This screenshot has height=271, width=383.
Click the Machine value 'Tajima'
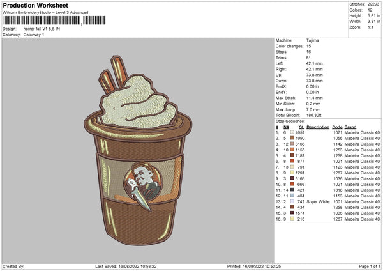pyautogui.click(x=312, y=40)
